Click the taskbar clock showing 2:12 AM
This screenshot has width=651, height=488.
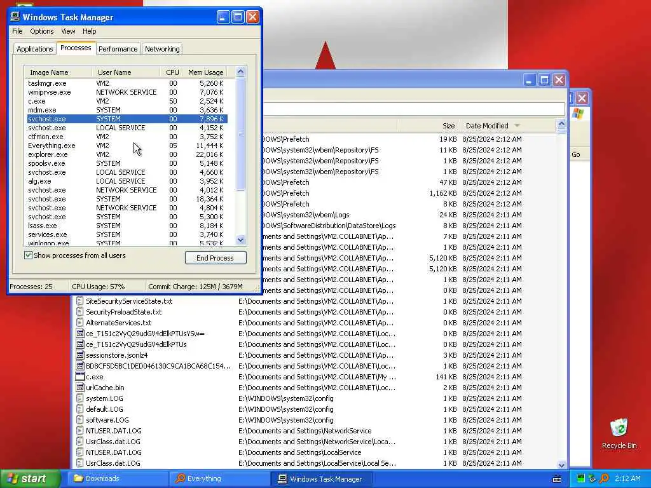click(x=627, y=479)
